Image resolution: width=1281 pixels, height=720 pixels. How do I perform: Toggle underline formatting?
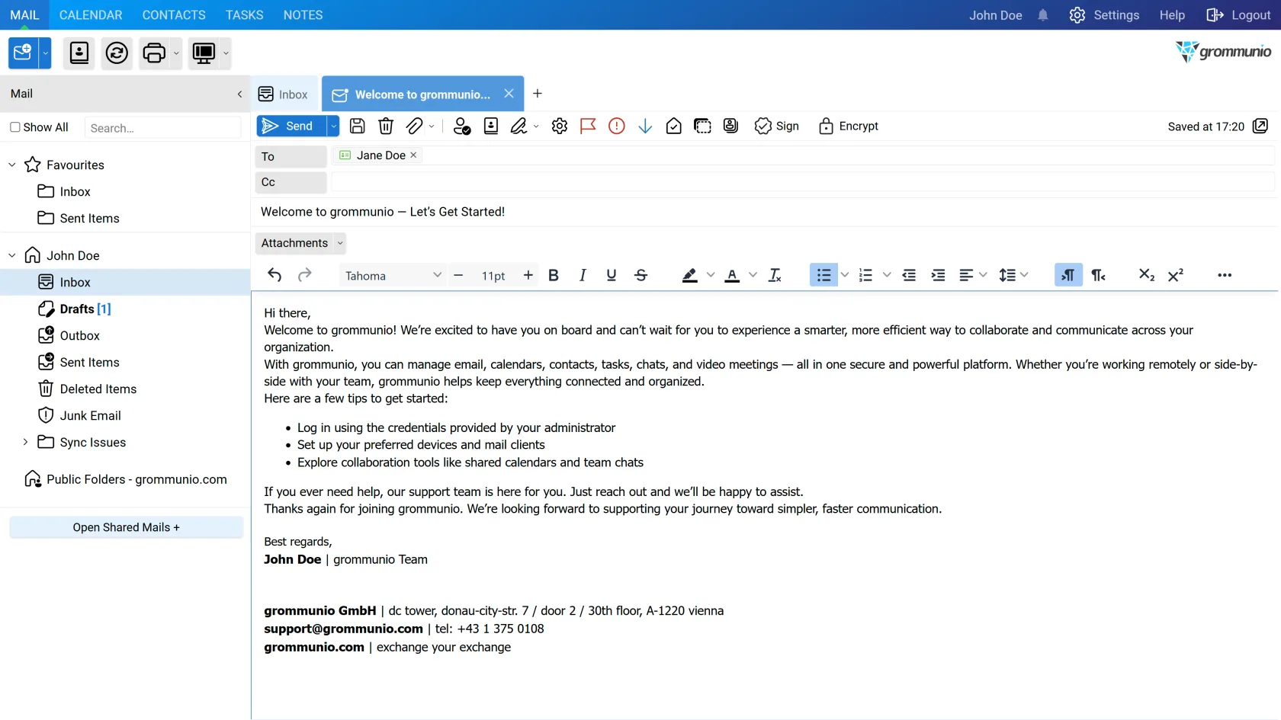pos(612,275)
